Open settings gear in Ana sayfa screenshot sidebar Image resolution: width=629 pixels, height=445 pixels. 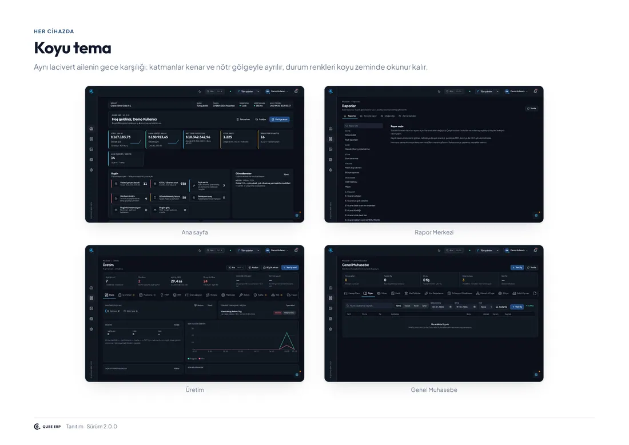tap(91, 170)
